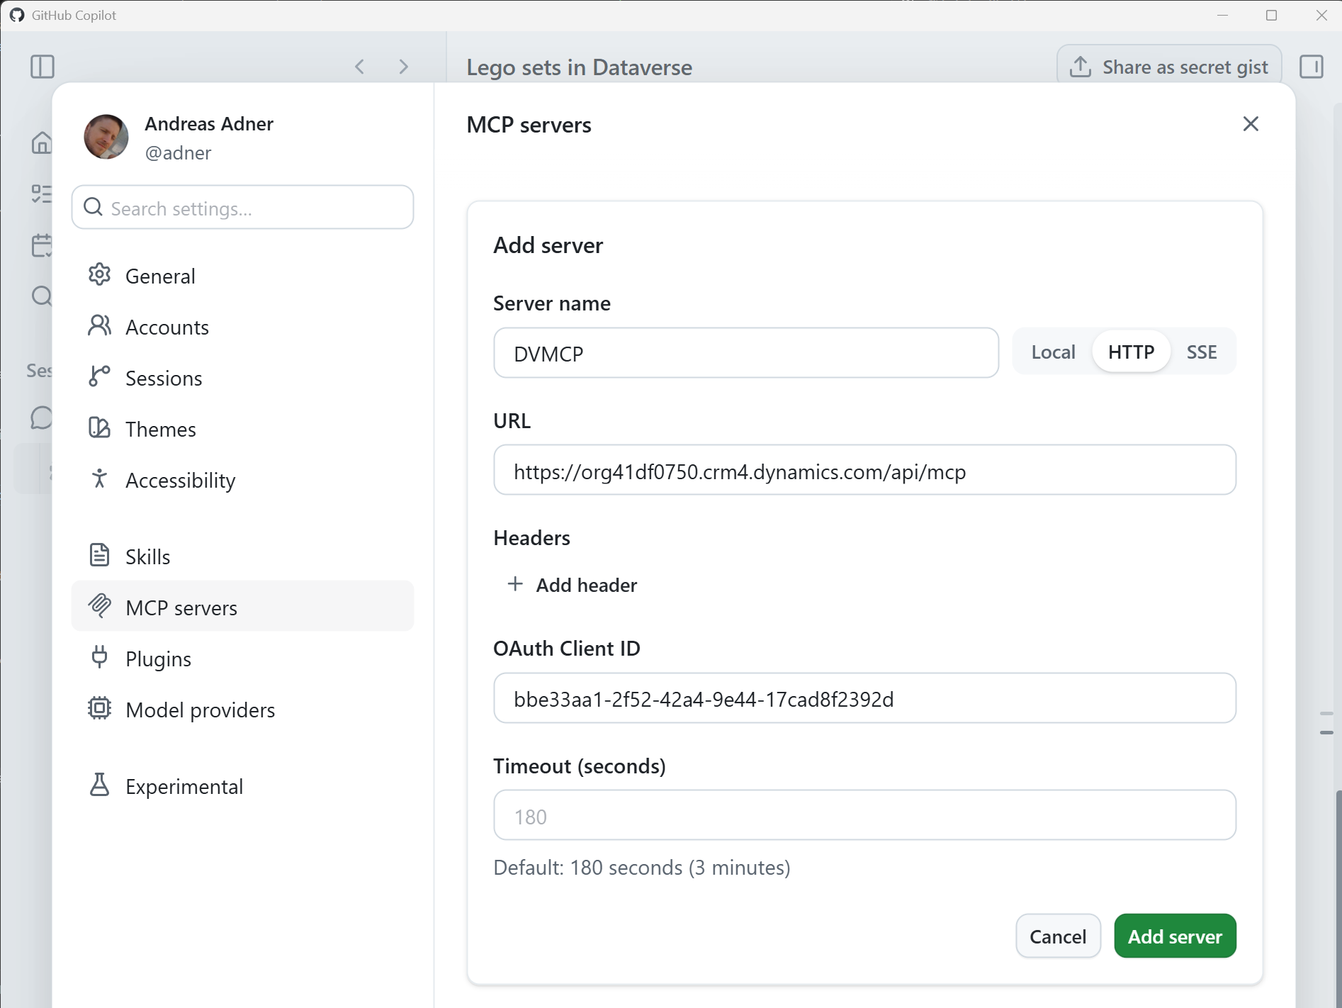
Task: Click Andreas Adner's profile avatar
Action: (x=106, y=137)
